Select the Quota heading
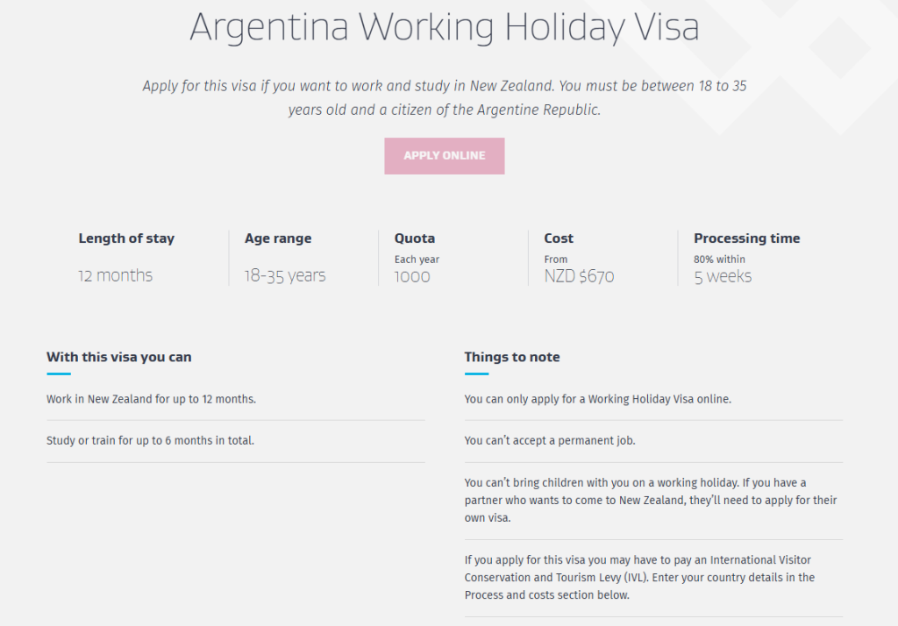This screenshot has width=898, height=626. 415,238
